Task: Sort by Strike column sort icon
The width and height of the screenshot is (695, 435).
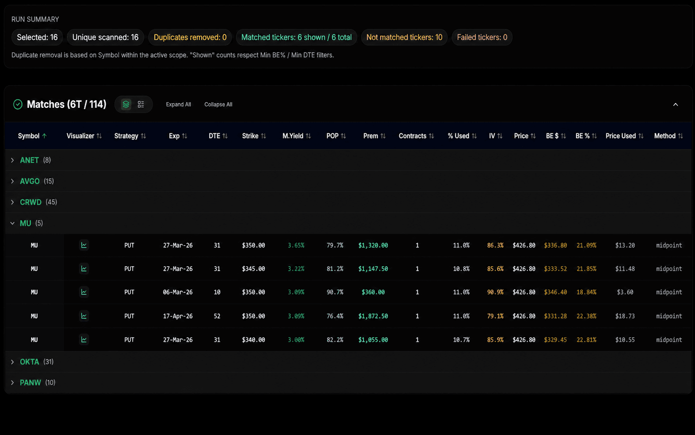Action: pyautogui.click(x=263, y=136)
